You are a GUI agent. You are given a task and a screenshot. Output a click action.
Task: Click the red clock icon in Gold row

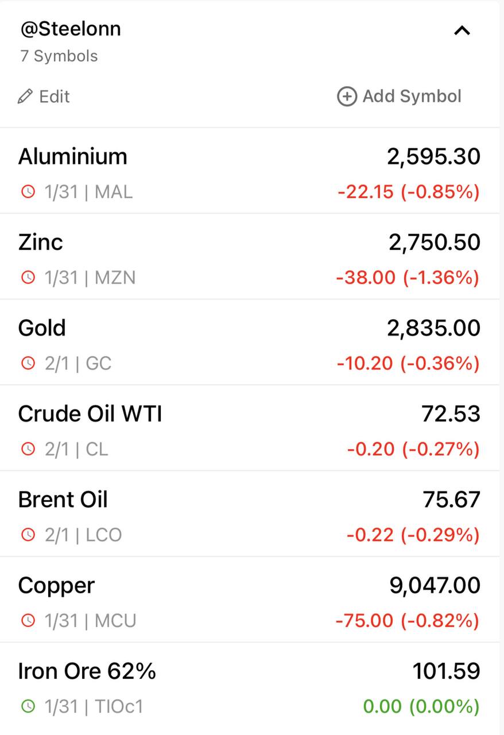[x=28, y=363]
